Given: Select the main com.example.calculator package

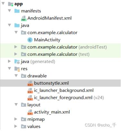Looking at the screenshot, I should tap(52, 33).
